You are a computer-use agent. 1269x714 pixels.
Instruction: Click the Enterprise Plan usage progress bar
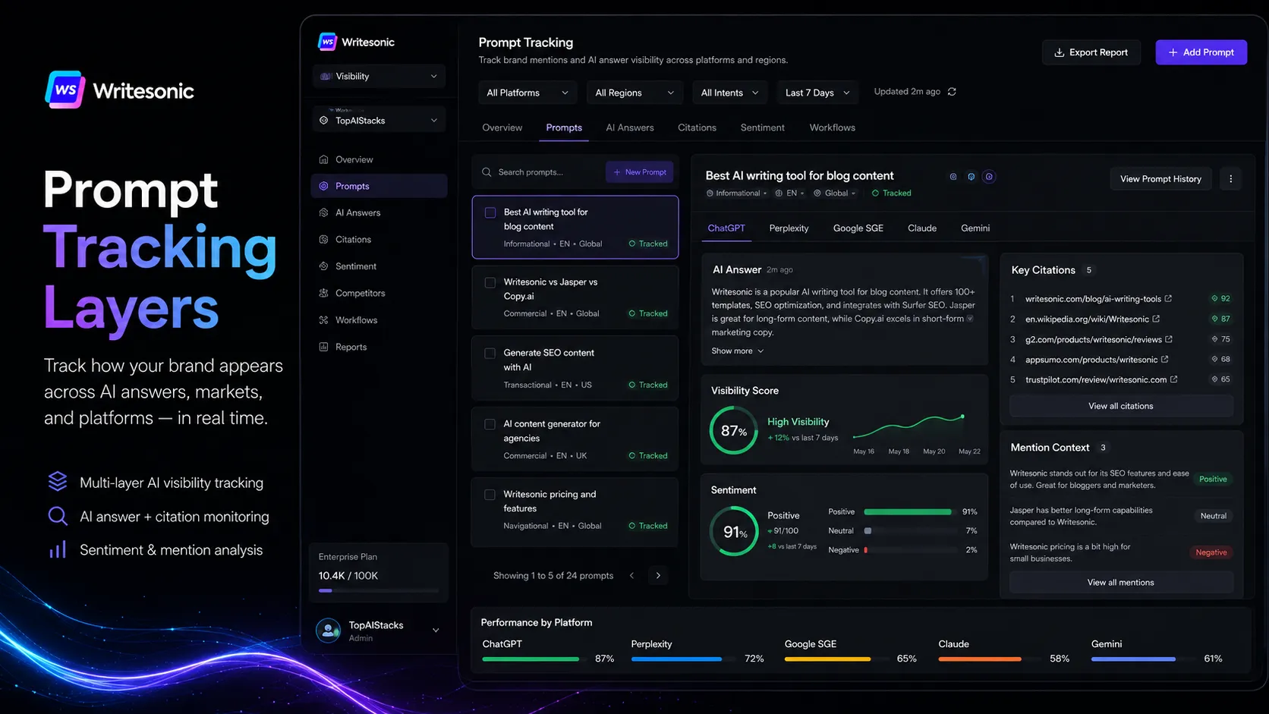pos(379,590)
